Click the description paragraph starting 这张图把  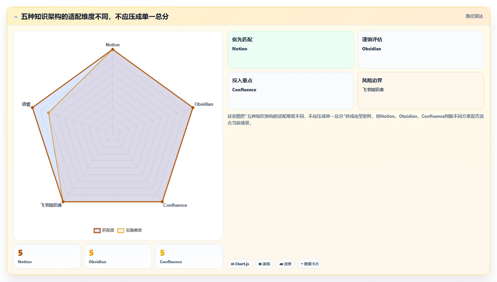pos(356,120)
